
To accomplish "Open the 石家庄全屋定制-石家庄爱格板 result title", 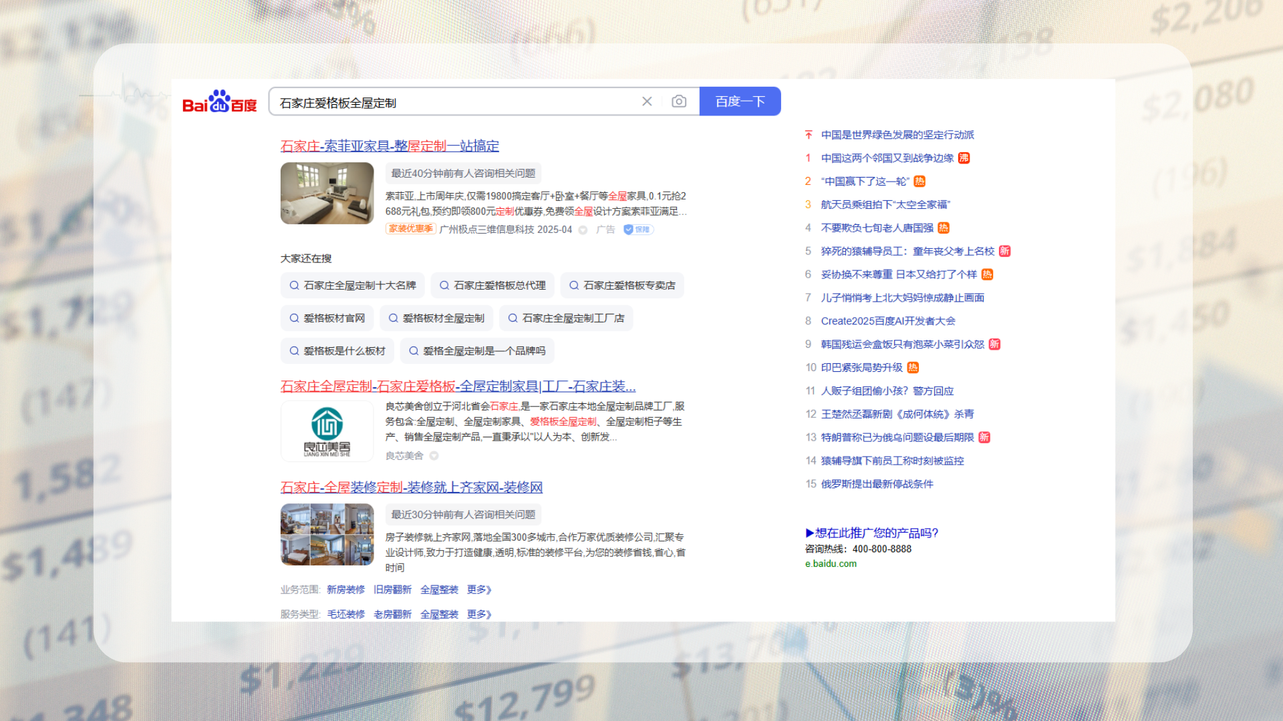I will click(458, 386).
